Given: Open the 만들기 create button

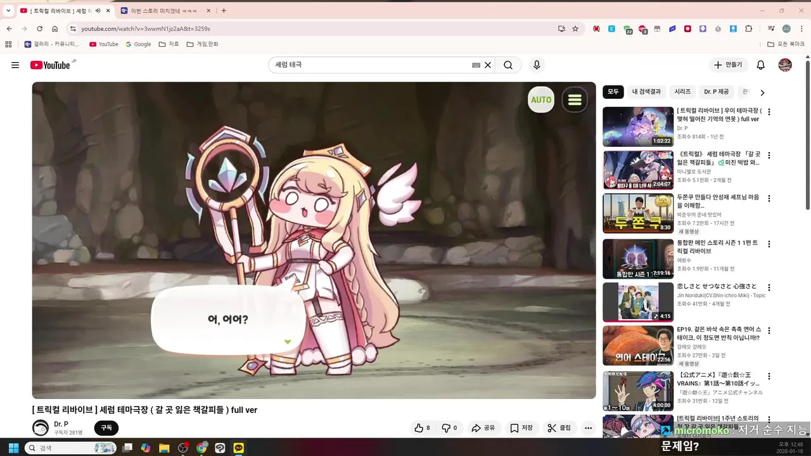Looking at the screenshot, I should (728, 65).
